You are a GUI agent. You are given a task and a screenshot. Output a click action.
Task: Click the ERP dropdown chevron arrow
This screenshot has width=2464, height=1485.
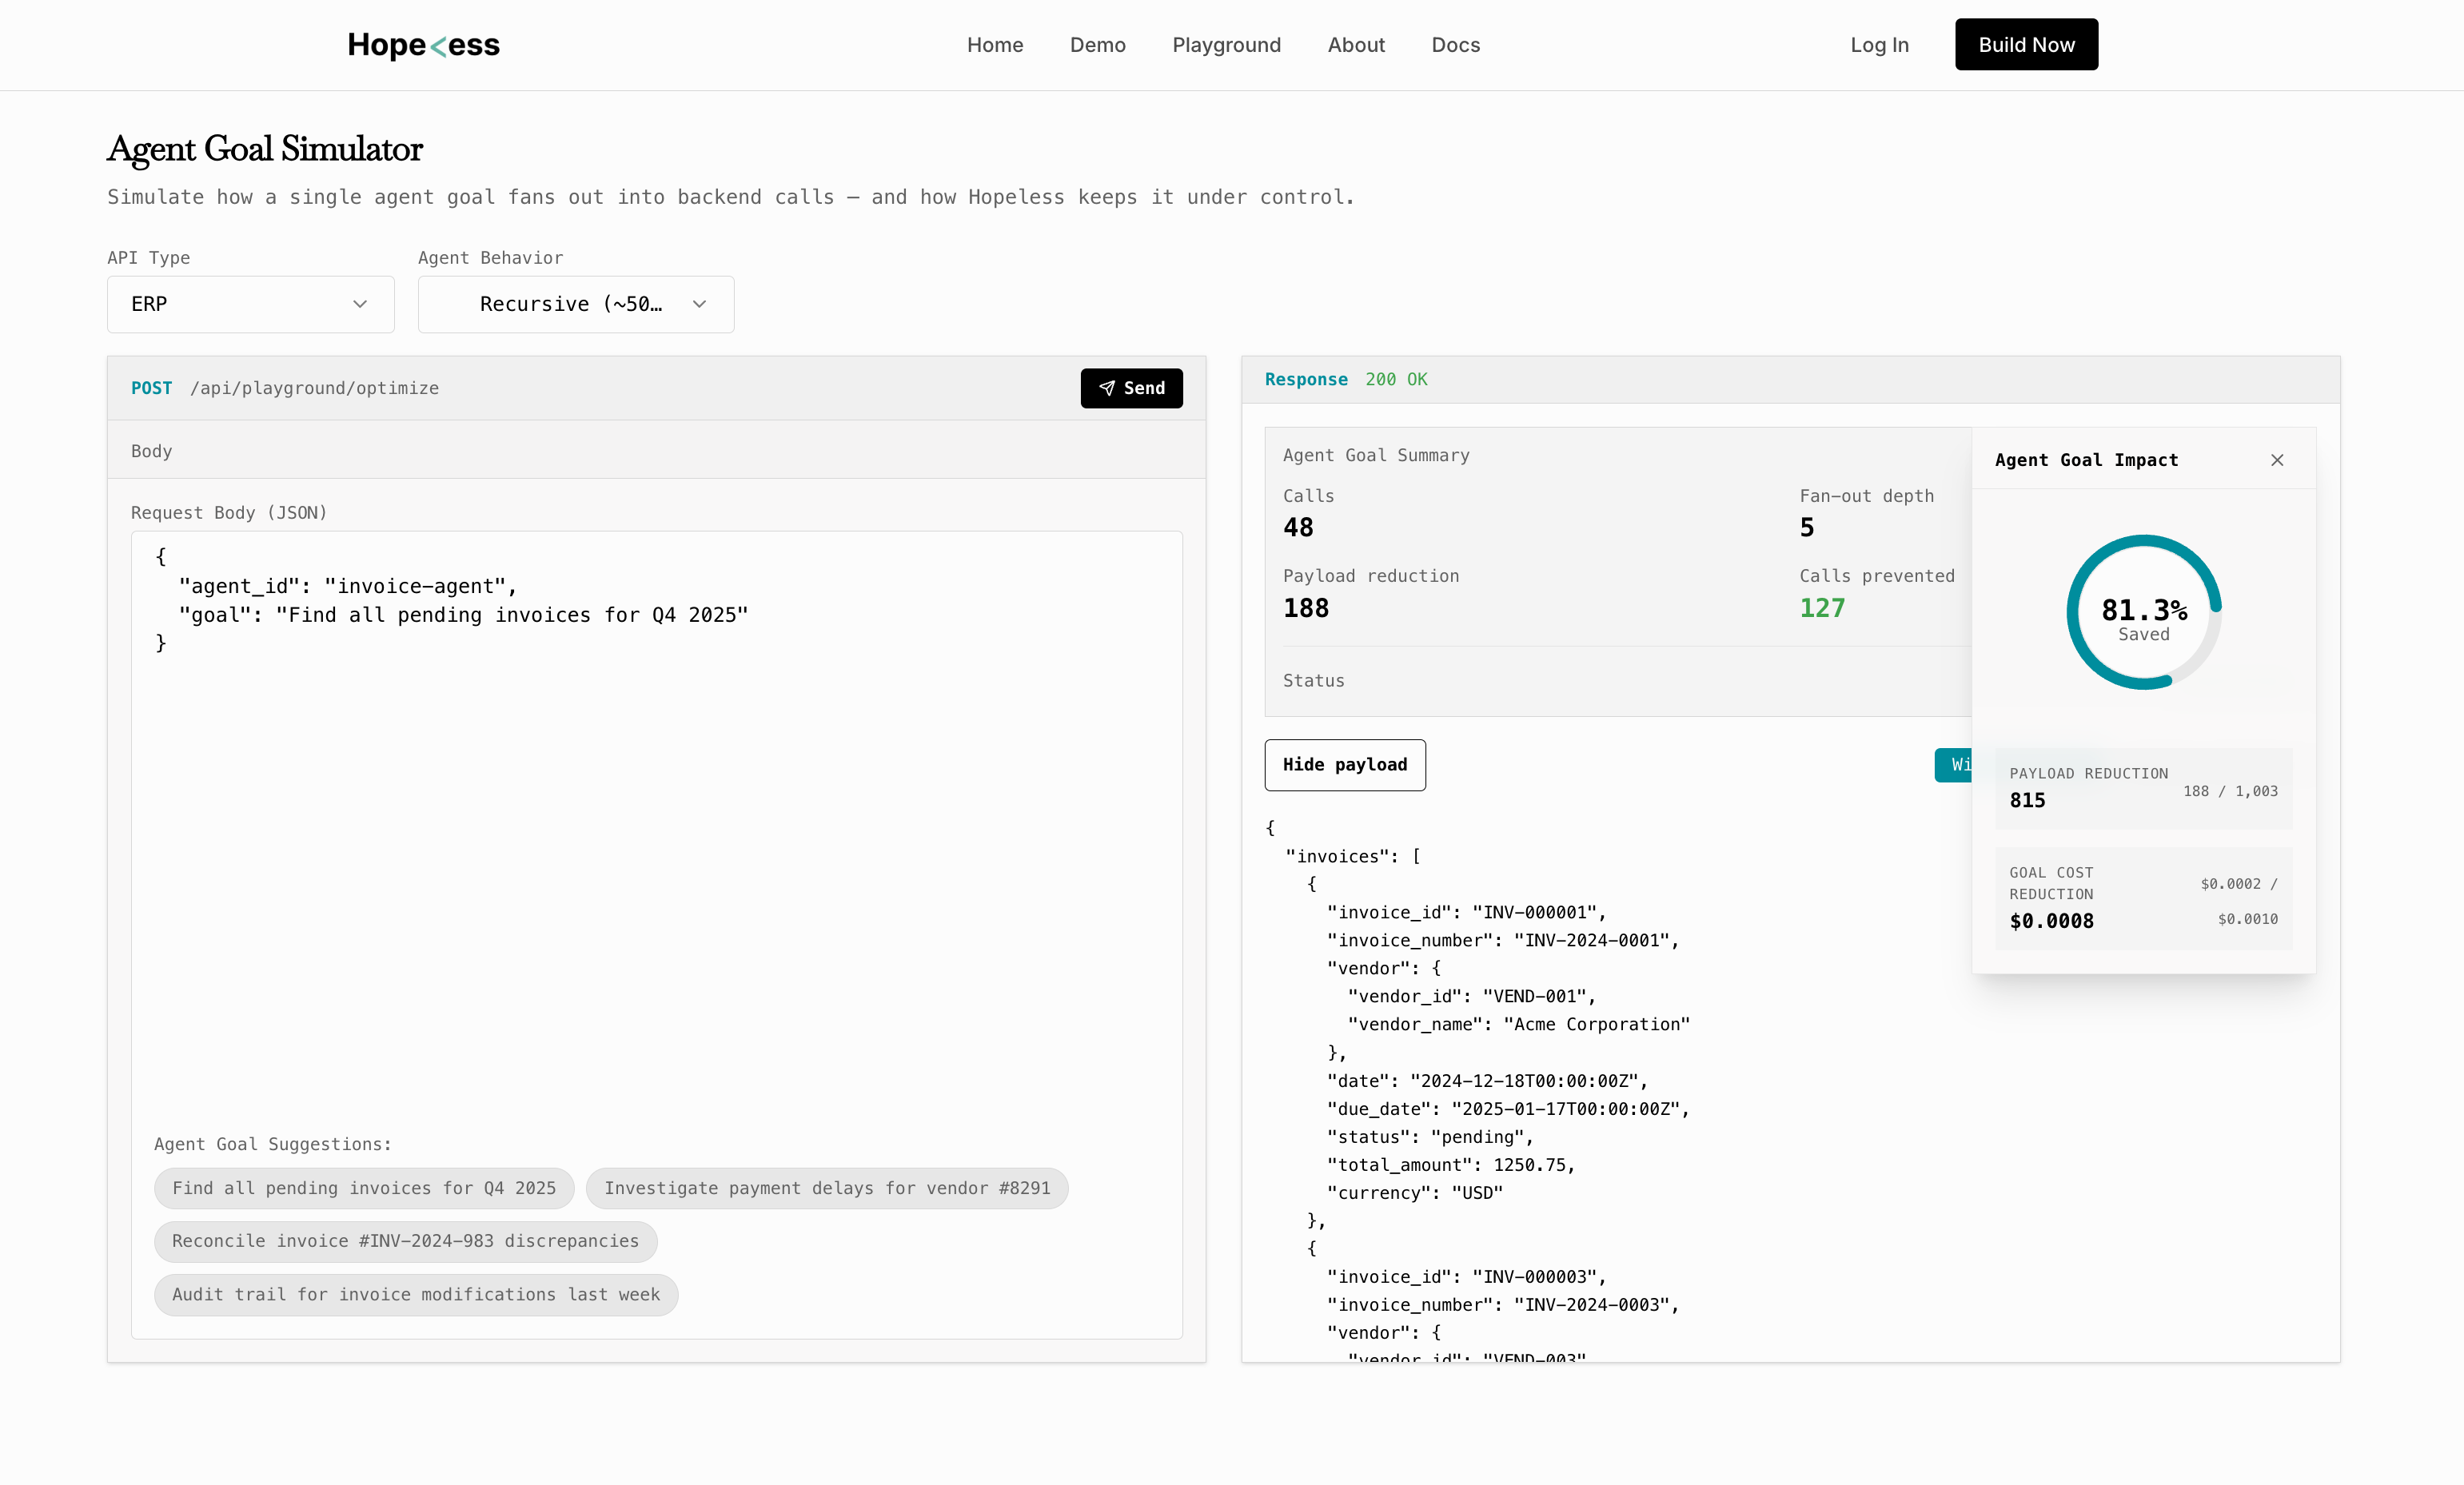pyautogui.click(x=360, y=304)
